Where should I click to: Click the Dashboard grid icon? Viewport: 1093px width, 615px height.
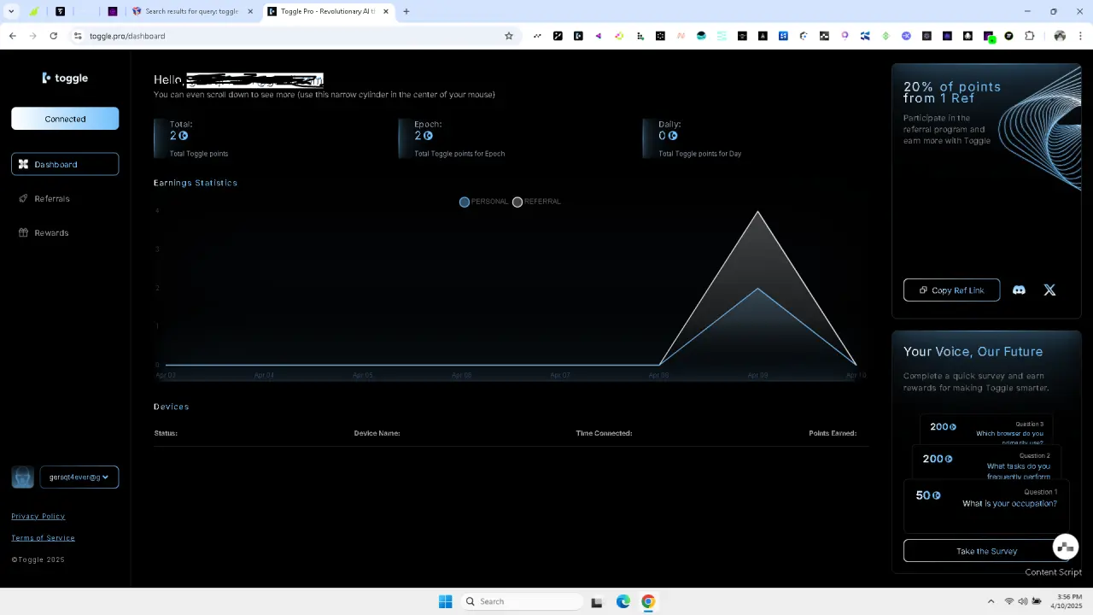pyautogui.click(x=24, y=164)
